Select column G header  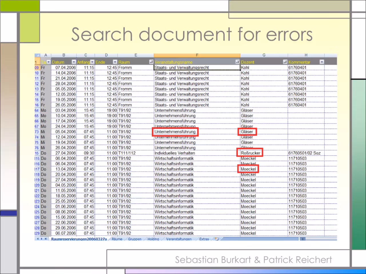pyautogui.click(x=264, y=55)
